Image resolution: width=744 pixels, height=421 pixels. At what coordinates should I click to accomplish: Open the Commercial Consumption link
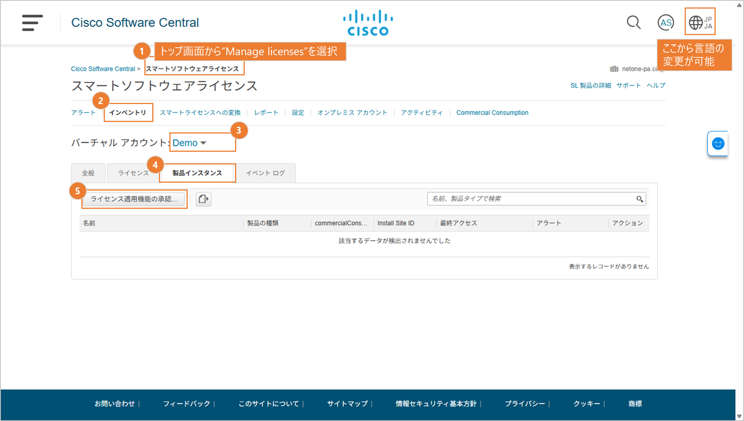pyautogui.click(x=492, y=113)
